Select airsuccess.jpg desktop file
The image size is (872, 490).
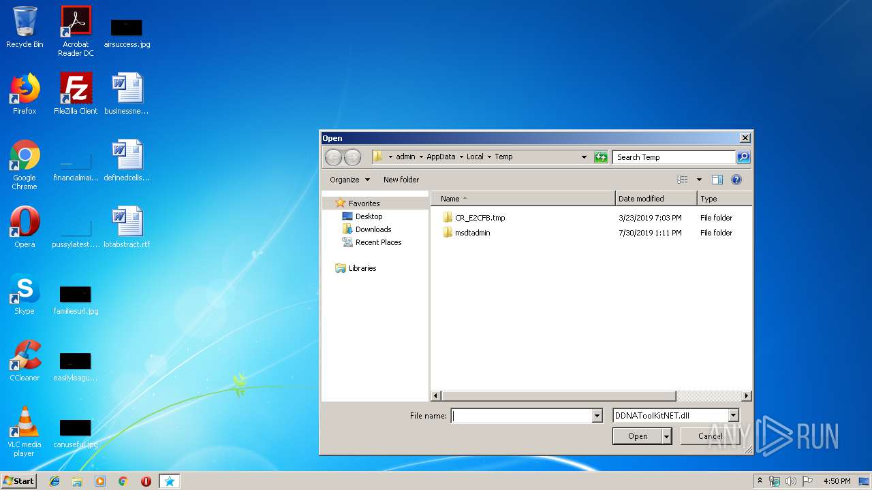[x=127, y=33]
